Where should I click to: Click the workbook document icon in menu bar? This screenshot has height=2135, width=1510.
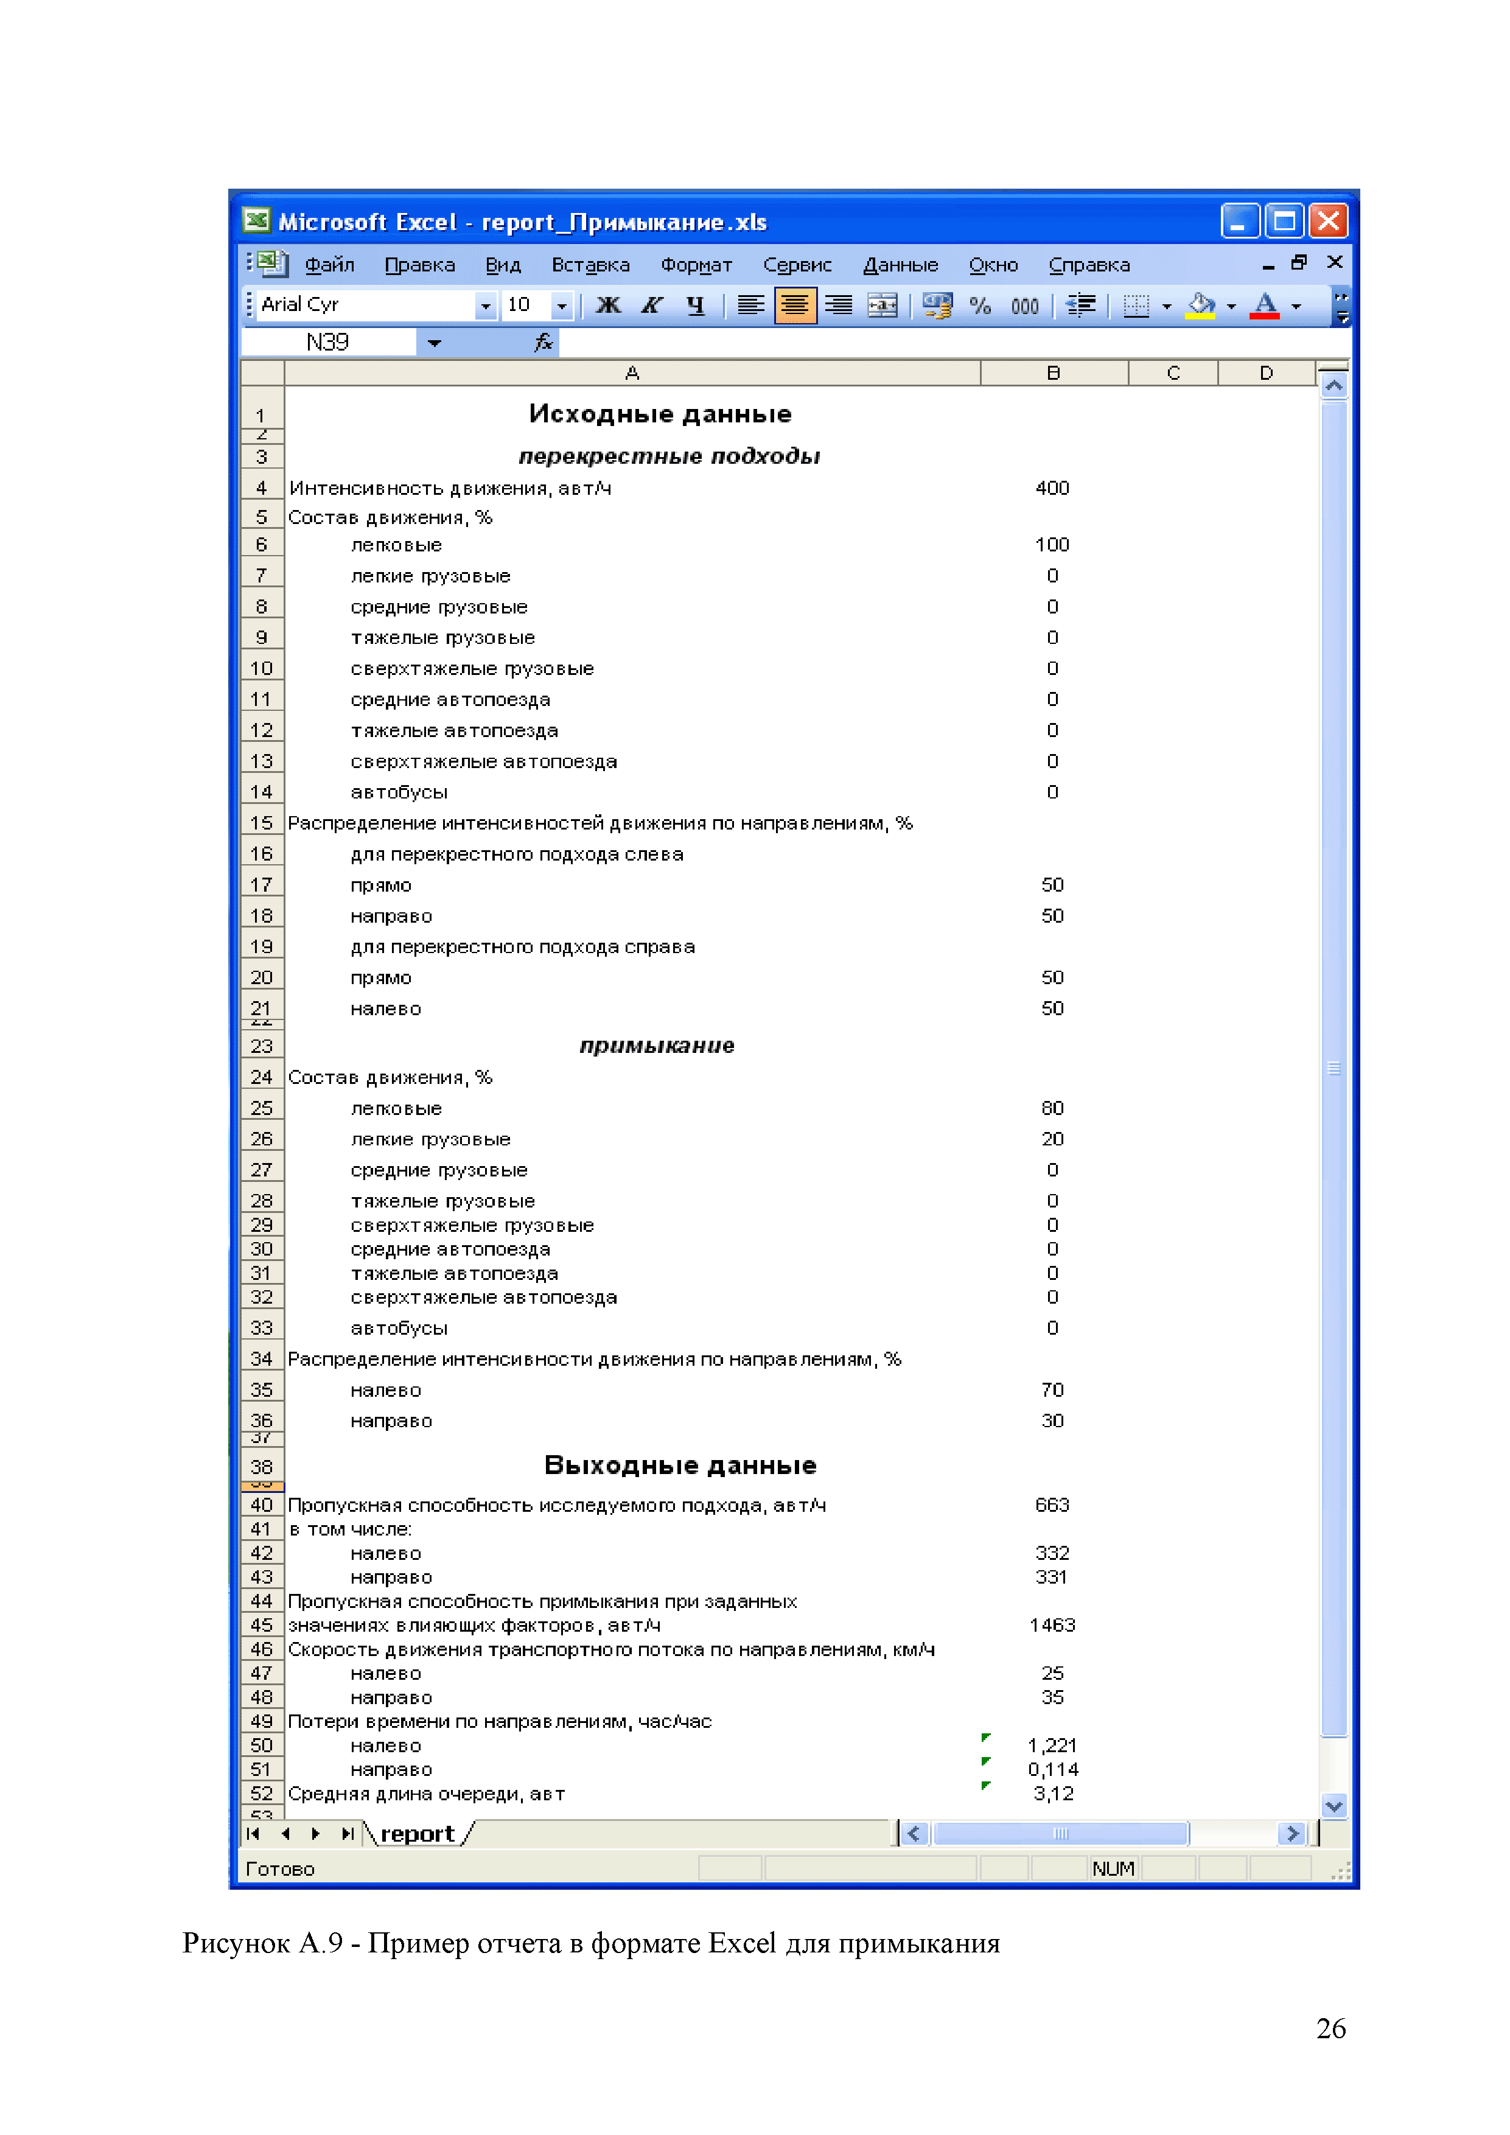point(273,264)
